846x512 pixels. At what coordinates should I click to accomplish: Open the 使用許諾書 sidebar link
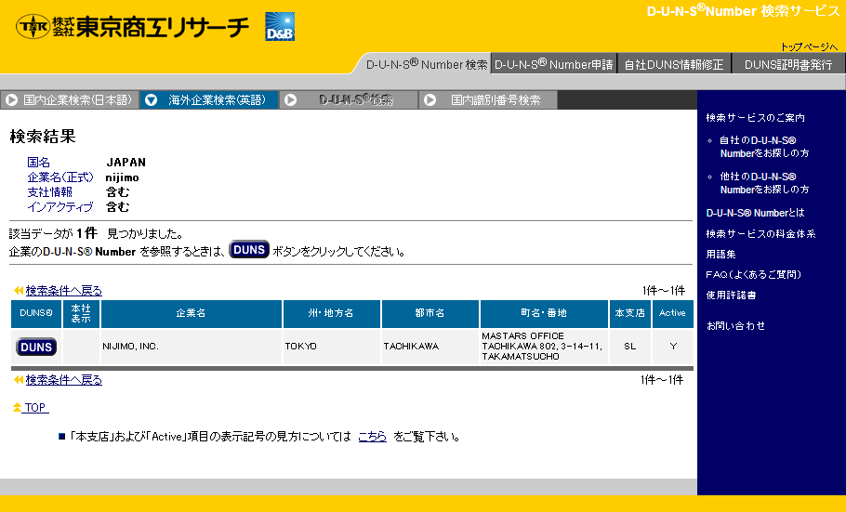click(731, 295)
